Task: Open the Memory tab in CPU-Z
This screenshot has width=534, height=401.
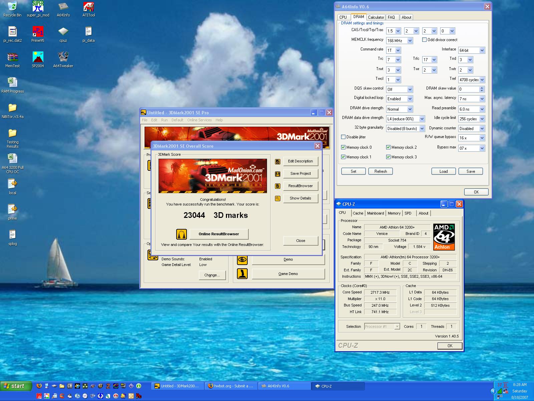Action: (x=394, y=213)
